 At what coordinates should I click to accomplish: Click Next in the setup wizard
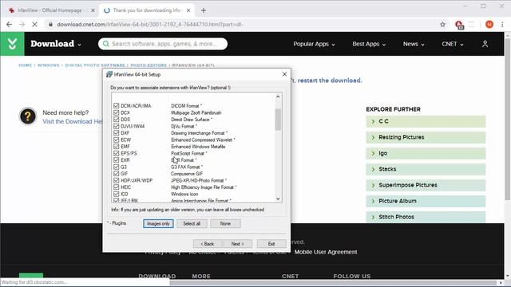point(238,244)
